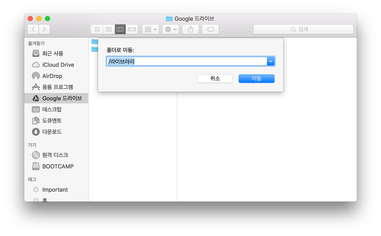Open the gear action menu

point(171,29)
